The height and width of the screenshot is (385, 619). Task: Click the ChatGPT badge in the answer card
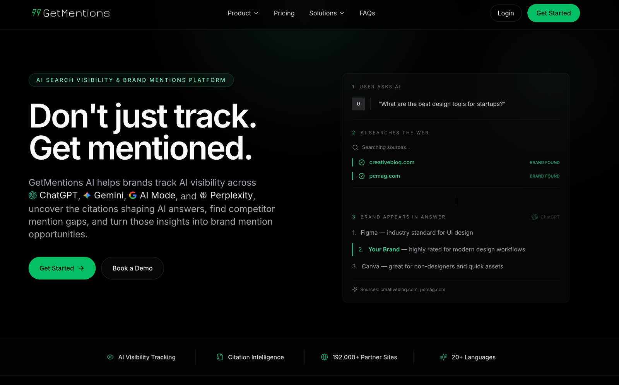point(545,217)
